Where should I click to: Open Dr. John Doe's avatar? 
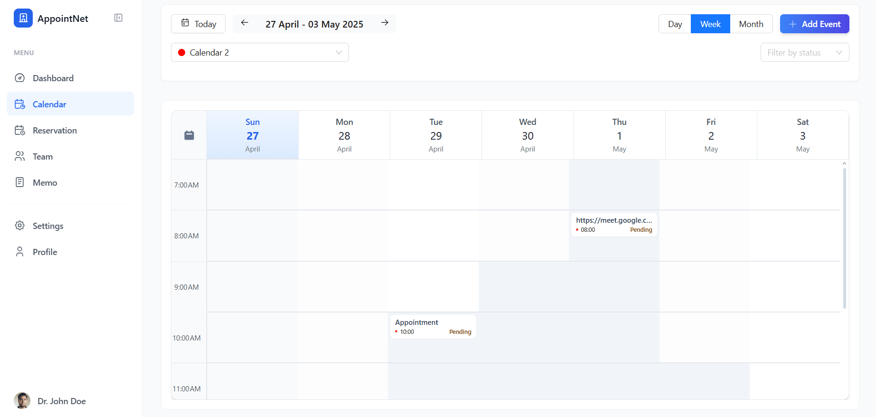[22, 401]
